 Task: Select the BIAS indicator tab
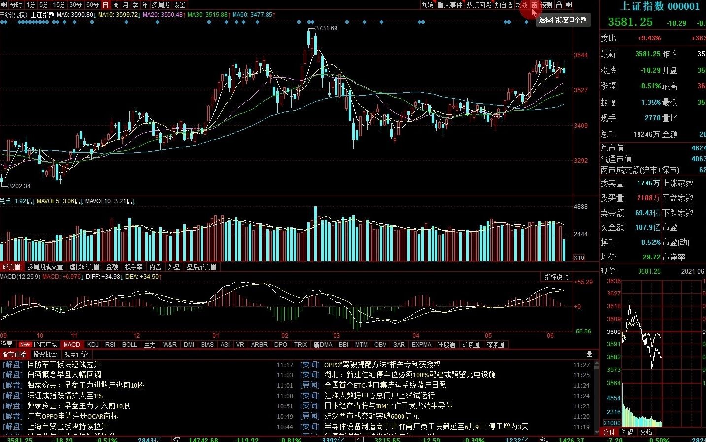207,345
